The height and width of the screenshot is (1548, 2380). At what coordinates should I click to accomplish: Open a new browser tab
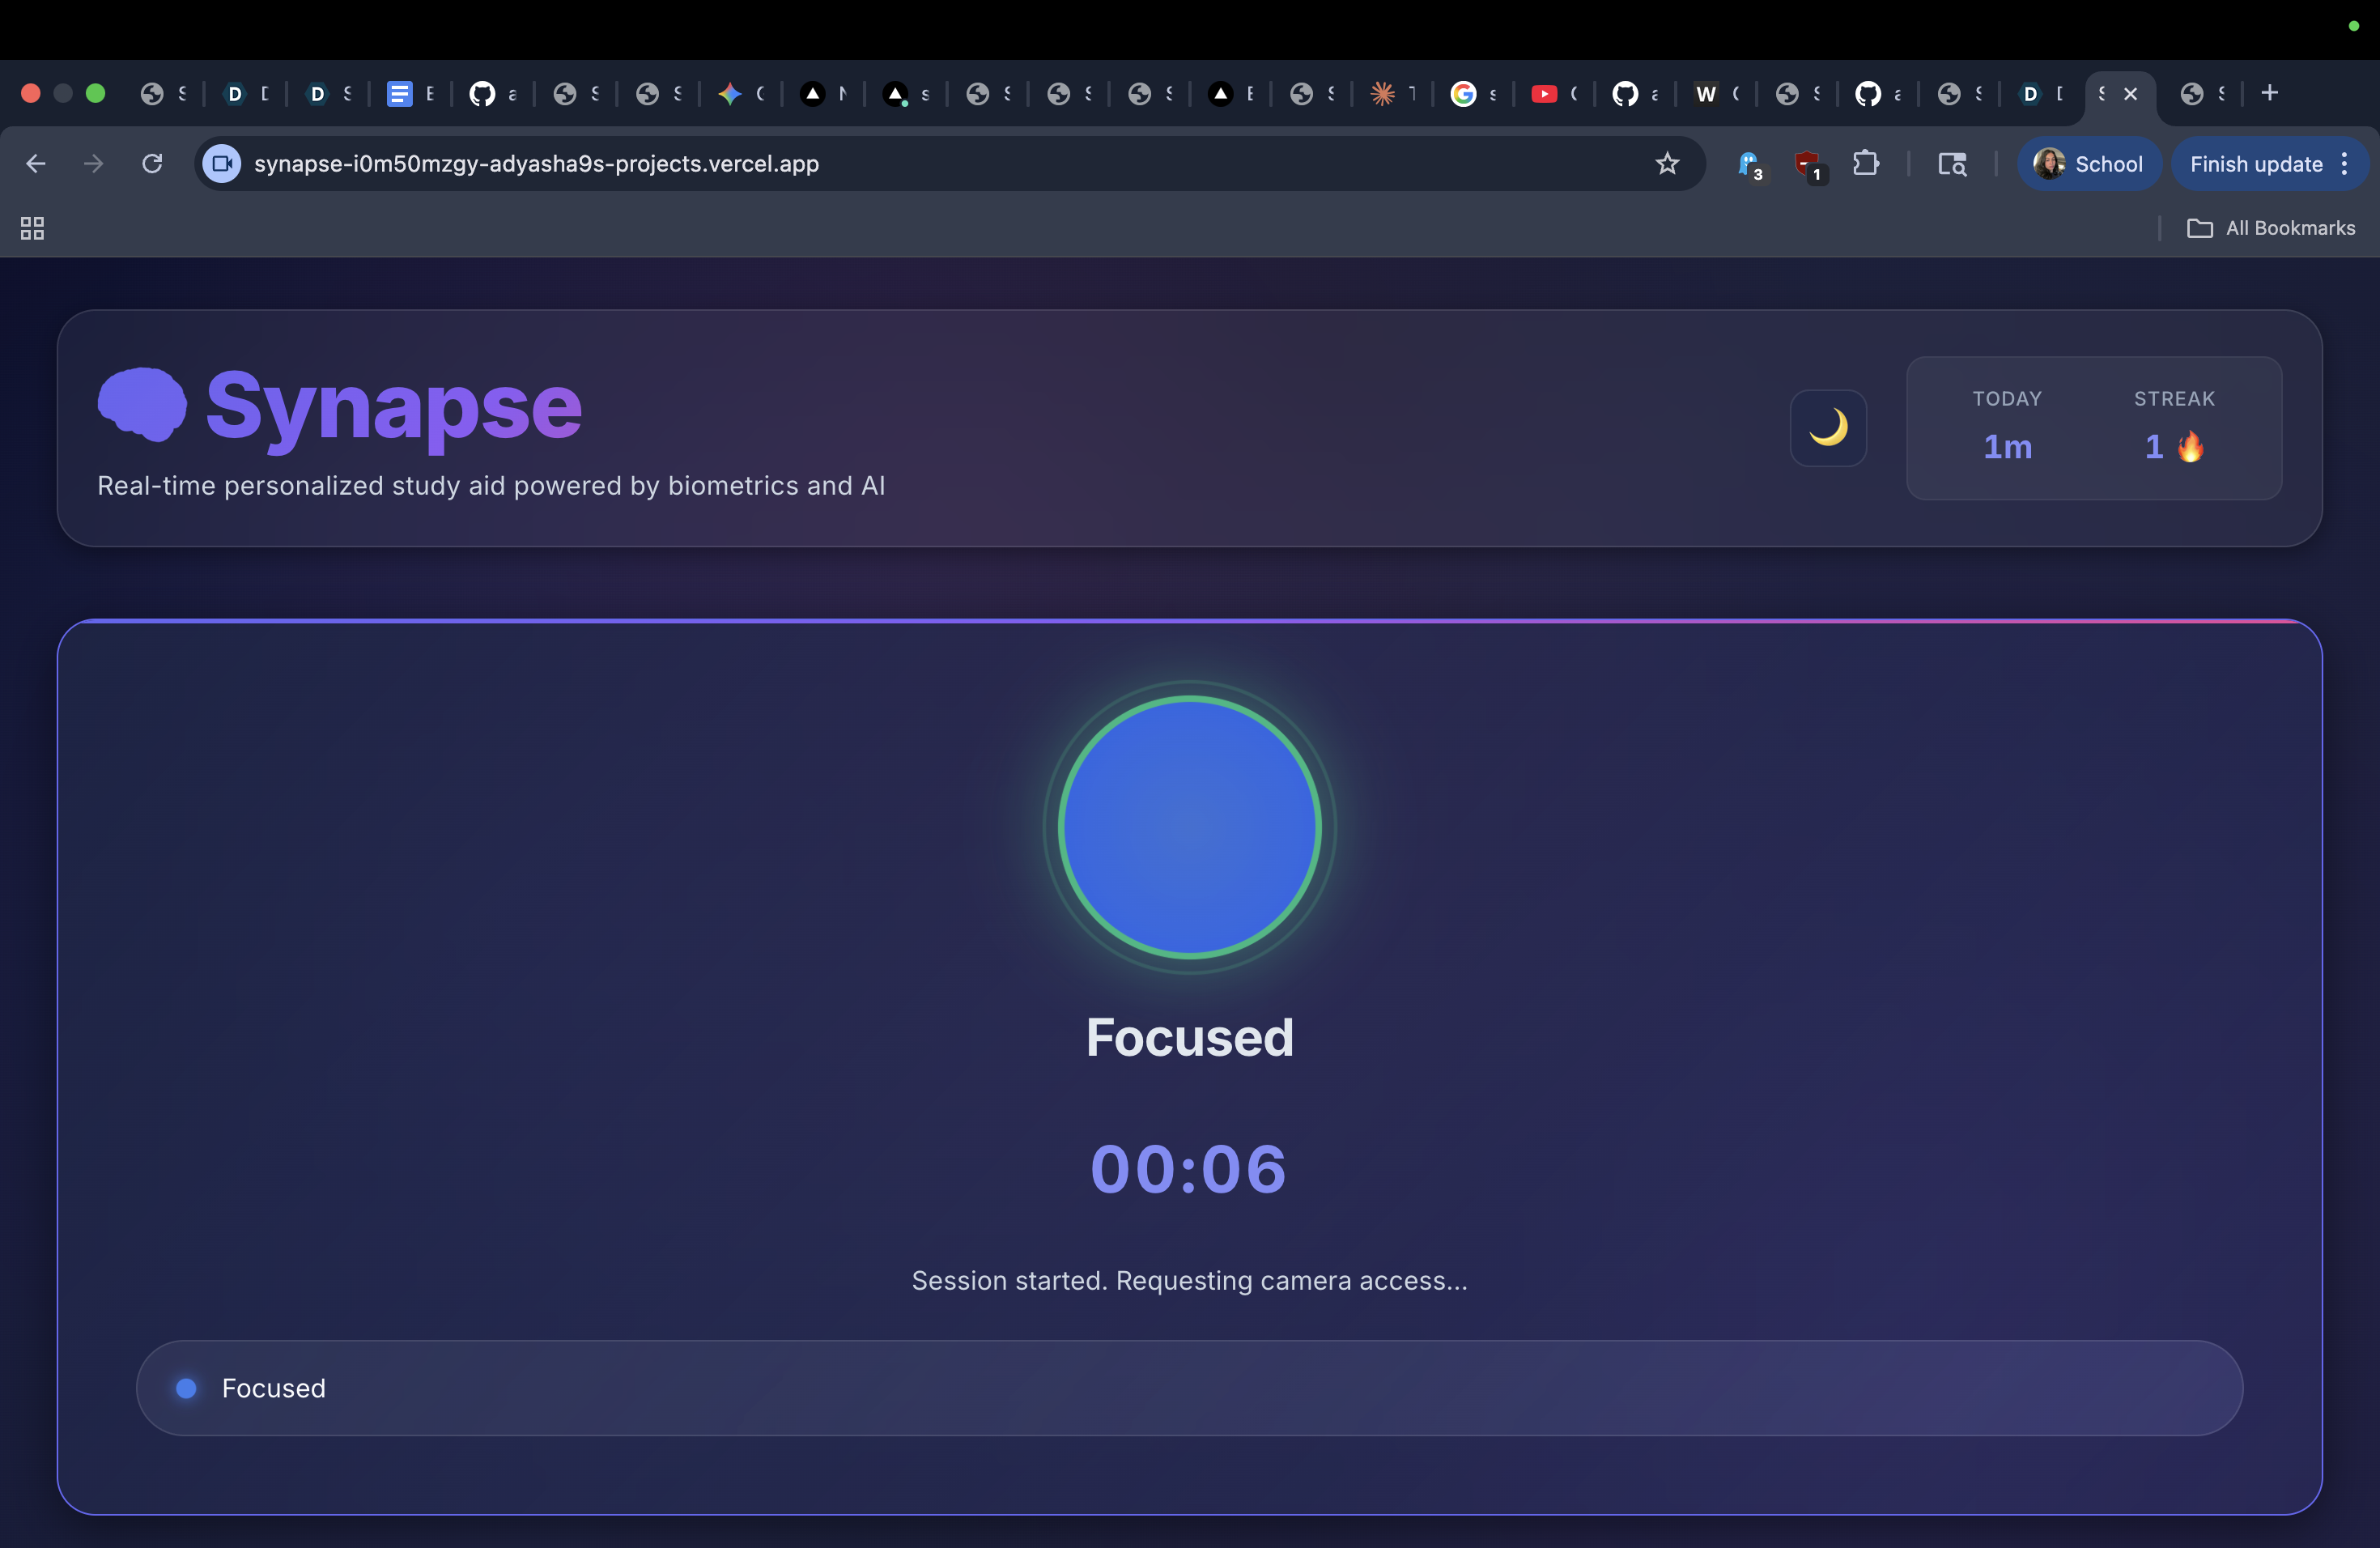pyautogui.click(x=2270, y=93)
